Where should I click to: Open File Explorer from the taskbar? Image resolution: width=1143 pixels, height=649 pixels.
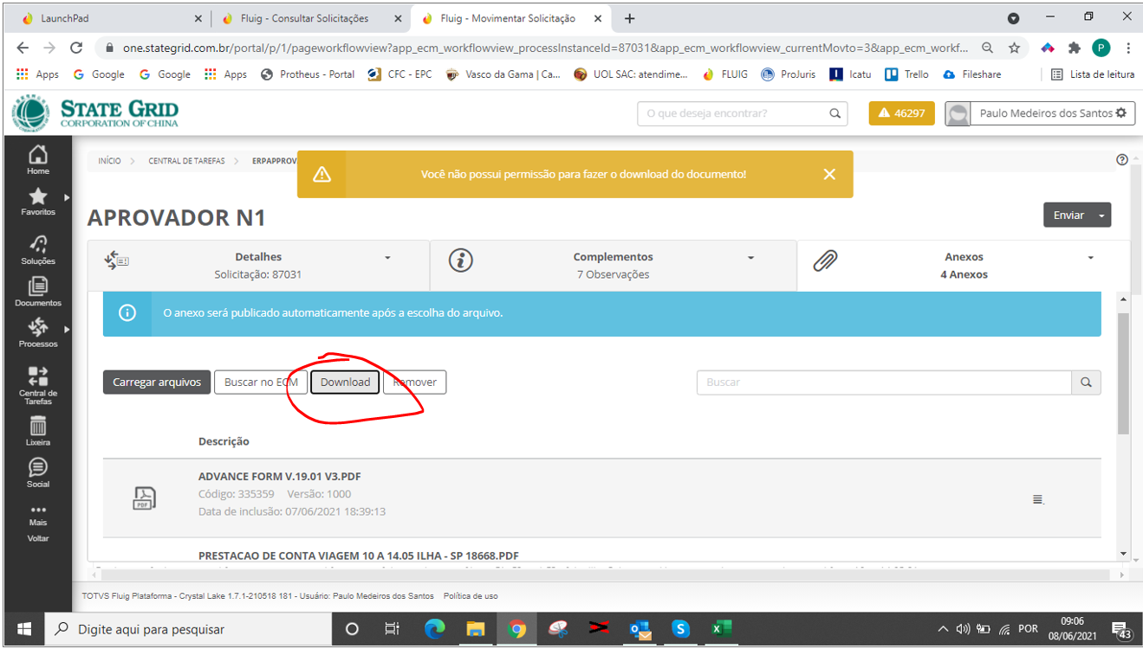click(x=476, y=629)
